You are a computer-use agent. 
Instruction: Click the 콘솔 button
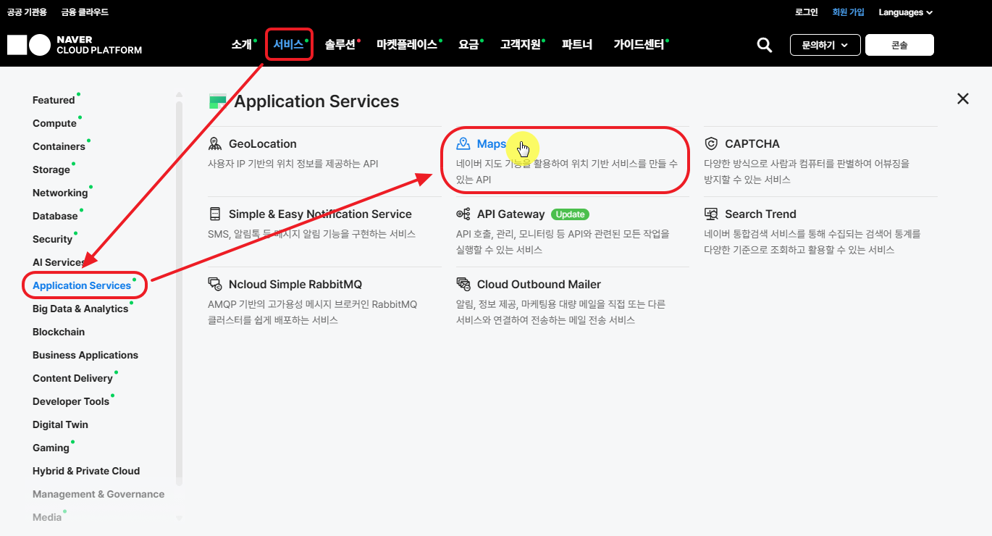pos(899,45)
